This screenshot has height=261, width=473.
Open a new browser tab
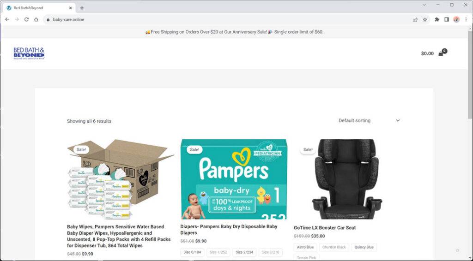point(82,8)
